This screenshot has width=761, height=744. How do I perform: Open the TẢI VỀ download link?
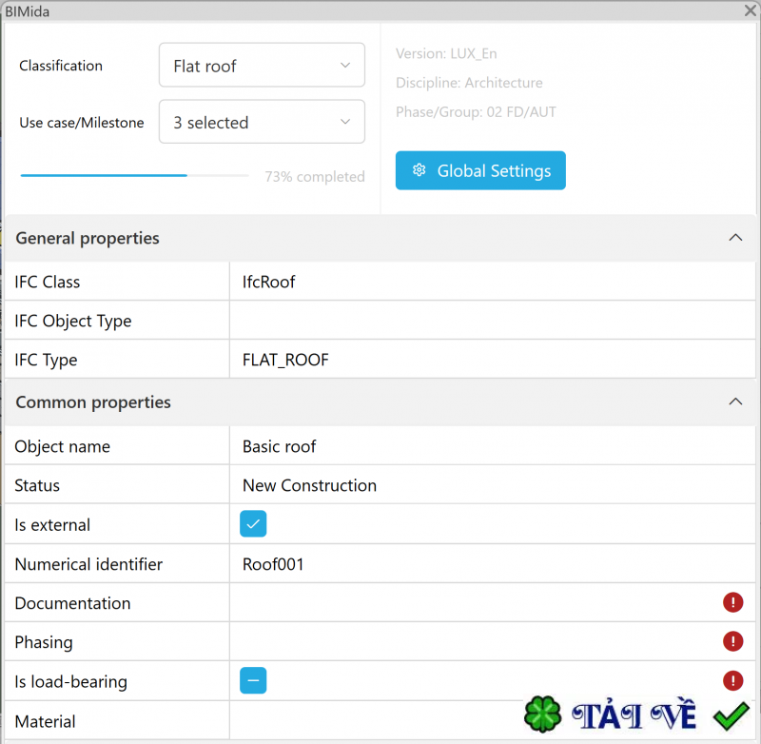634,714
